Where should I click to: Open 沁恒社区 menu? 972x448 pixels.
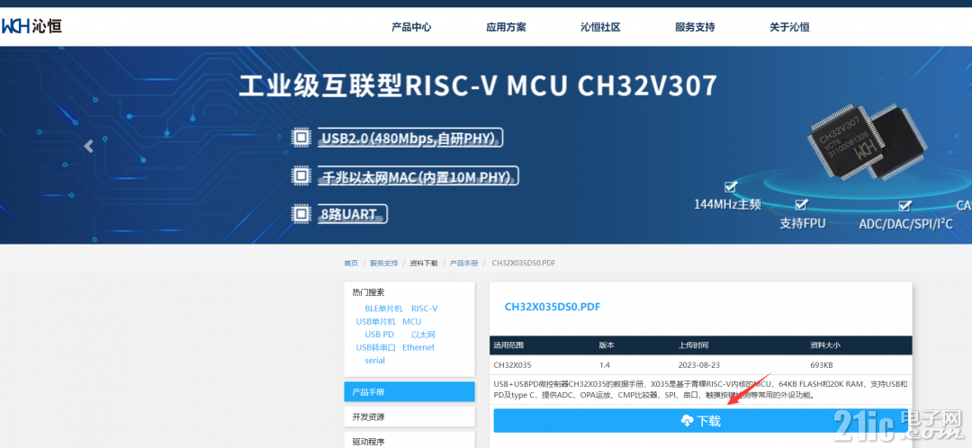(x=600, y=27)
